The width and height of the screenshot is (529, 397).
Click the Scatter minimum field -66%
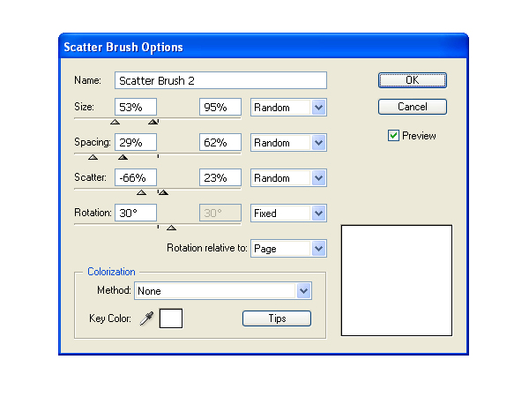pos(136,177)
